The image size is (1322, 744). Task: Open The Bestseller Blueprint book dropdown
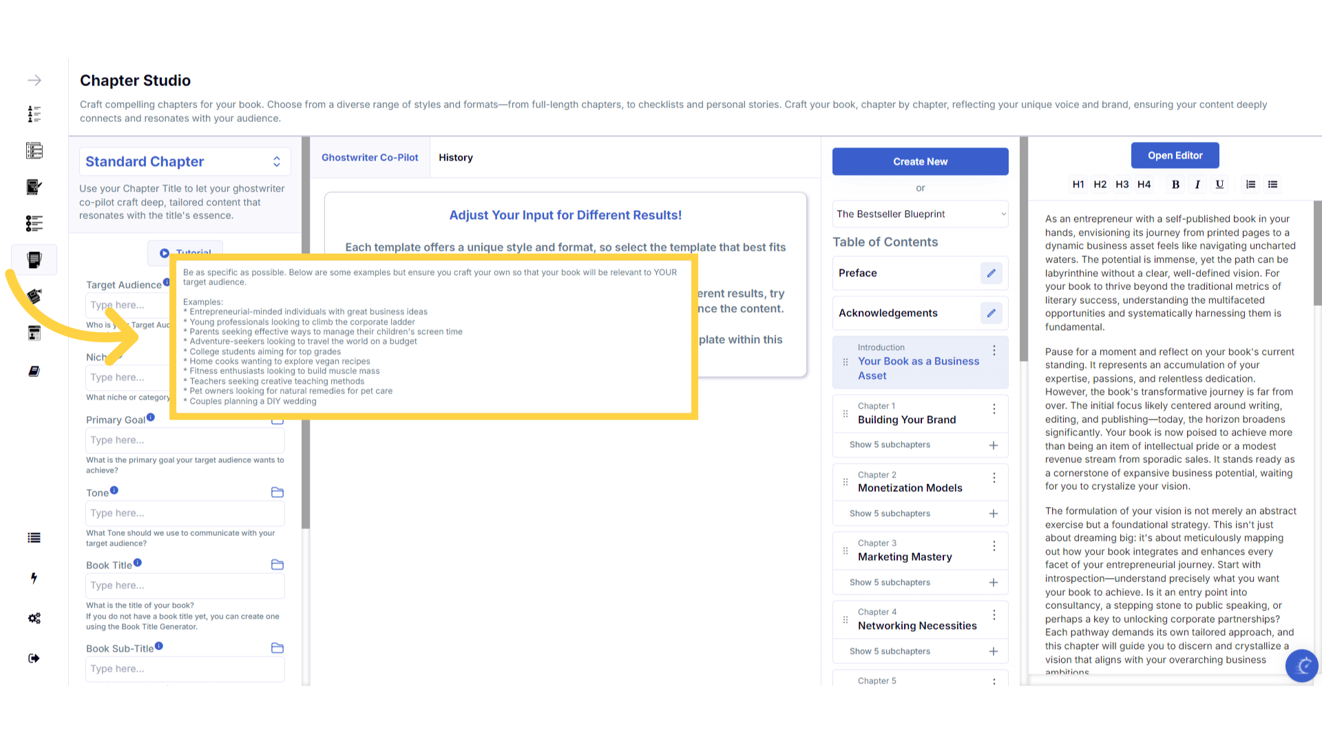click(920, 214)
